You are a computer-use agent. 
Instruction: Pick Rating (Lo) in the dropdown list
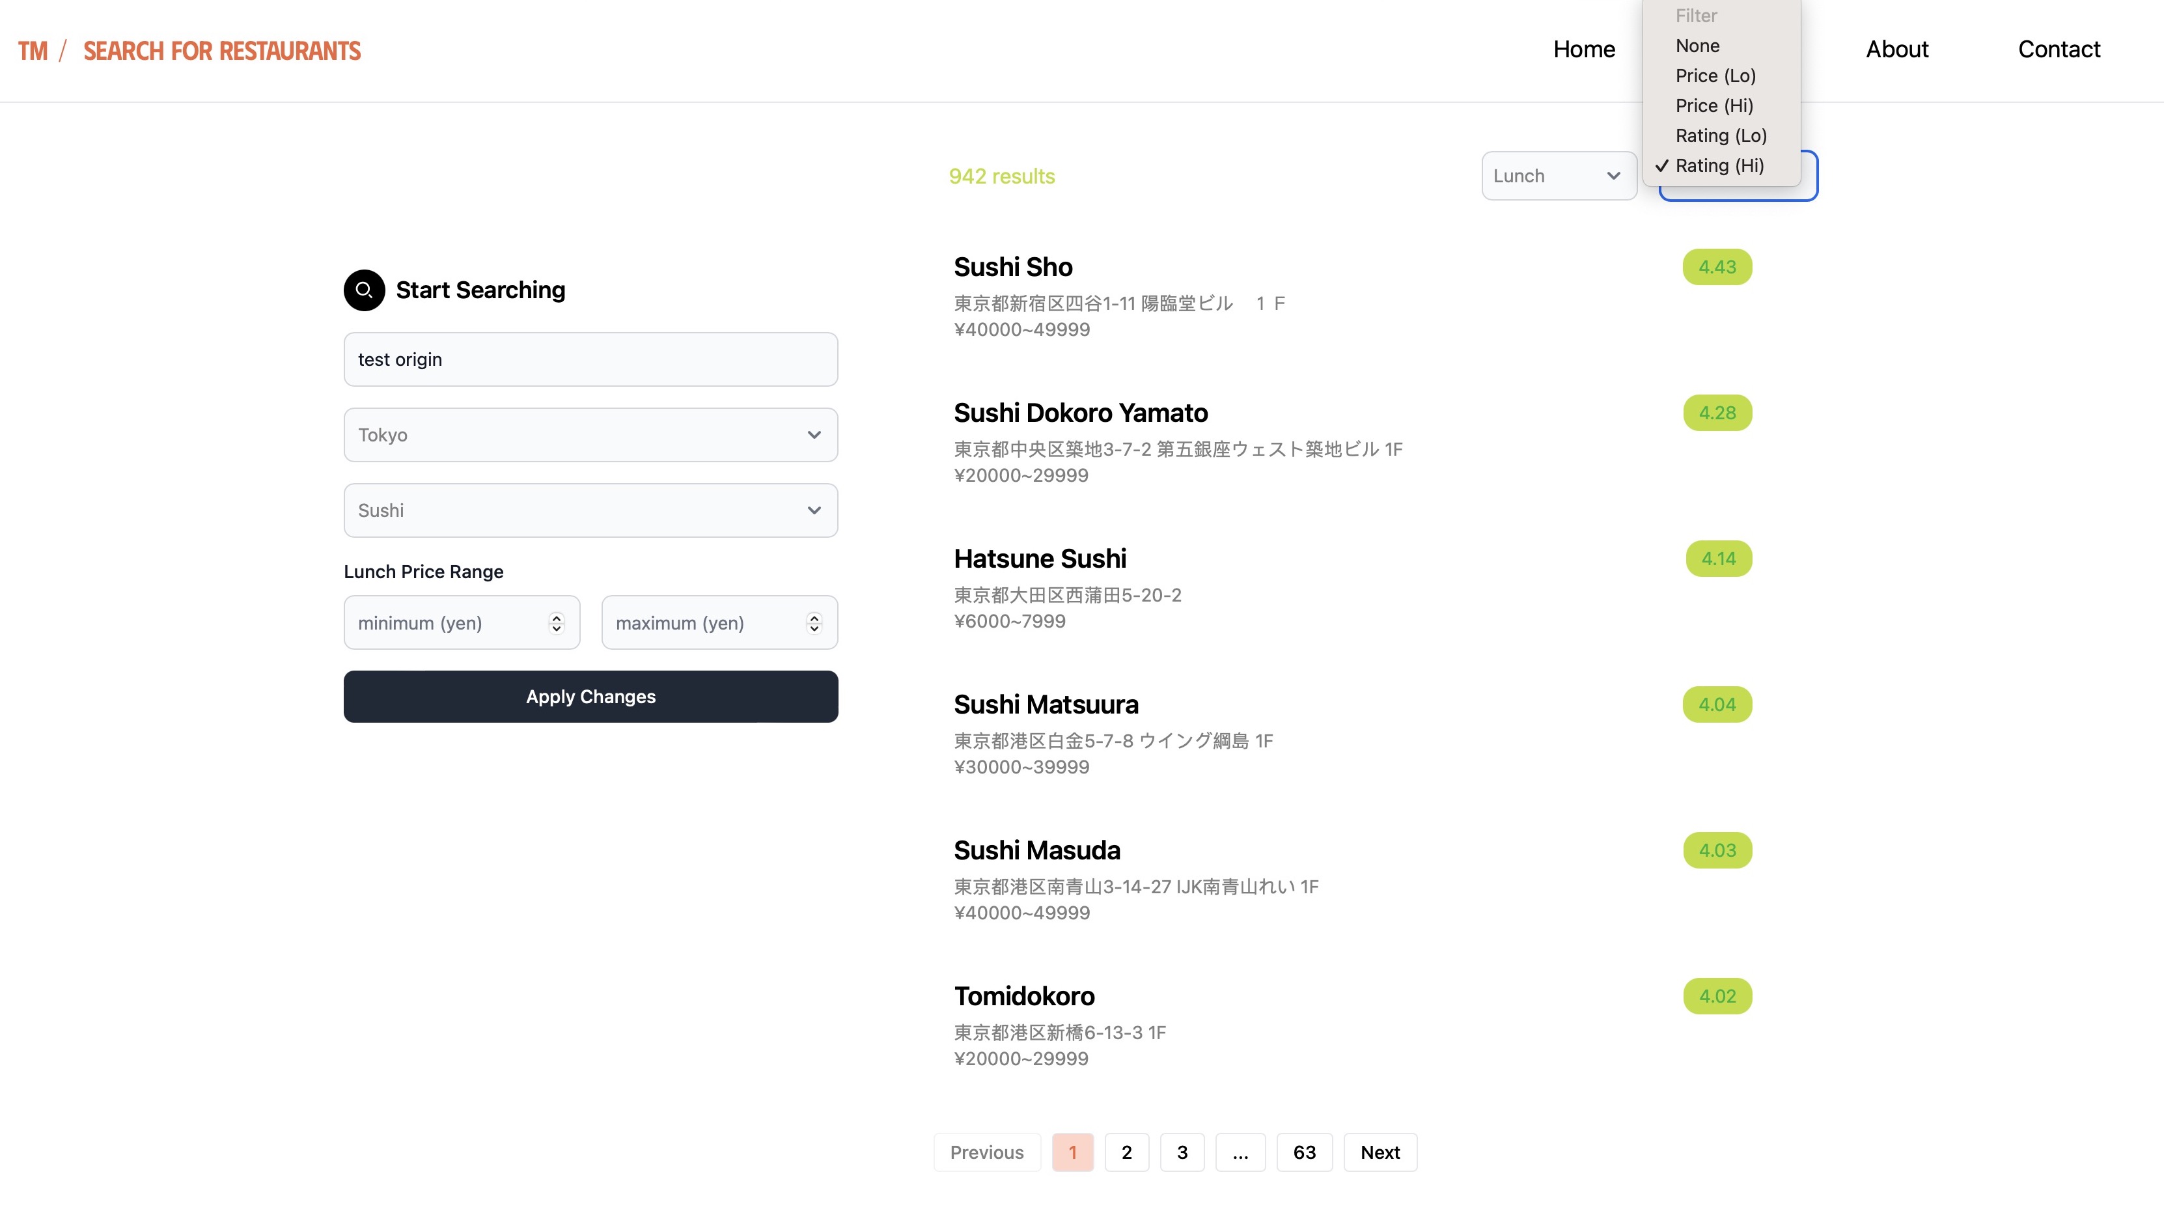[1720, 135]
